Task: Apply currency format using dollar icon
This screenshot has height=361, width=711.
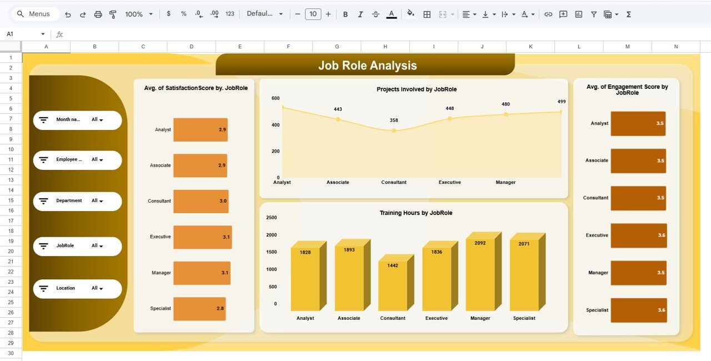Action: [x=169, y=14]
